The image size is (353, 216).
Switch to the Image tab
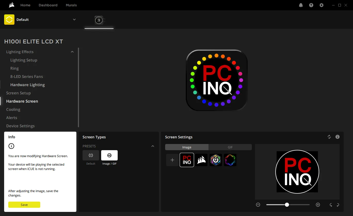tap(187, 147)
